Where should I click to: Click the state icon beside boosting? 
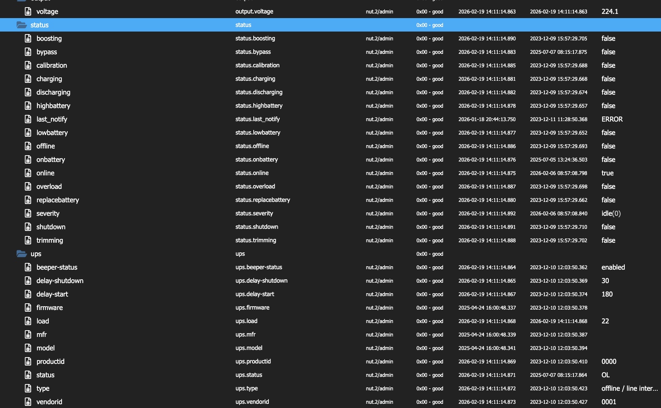(28, 38)
